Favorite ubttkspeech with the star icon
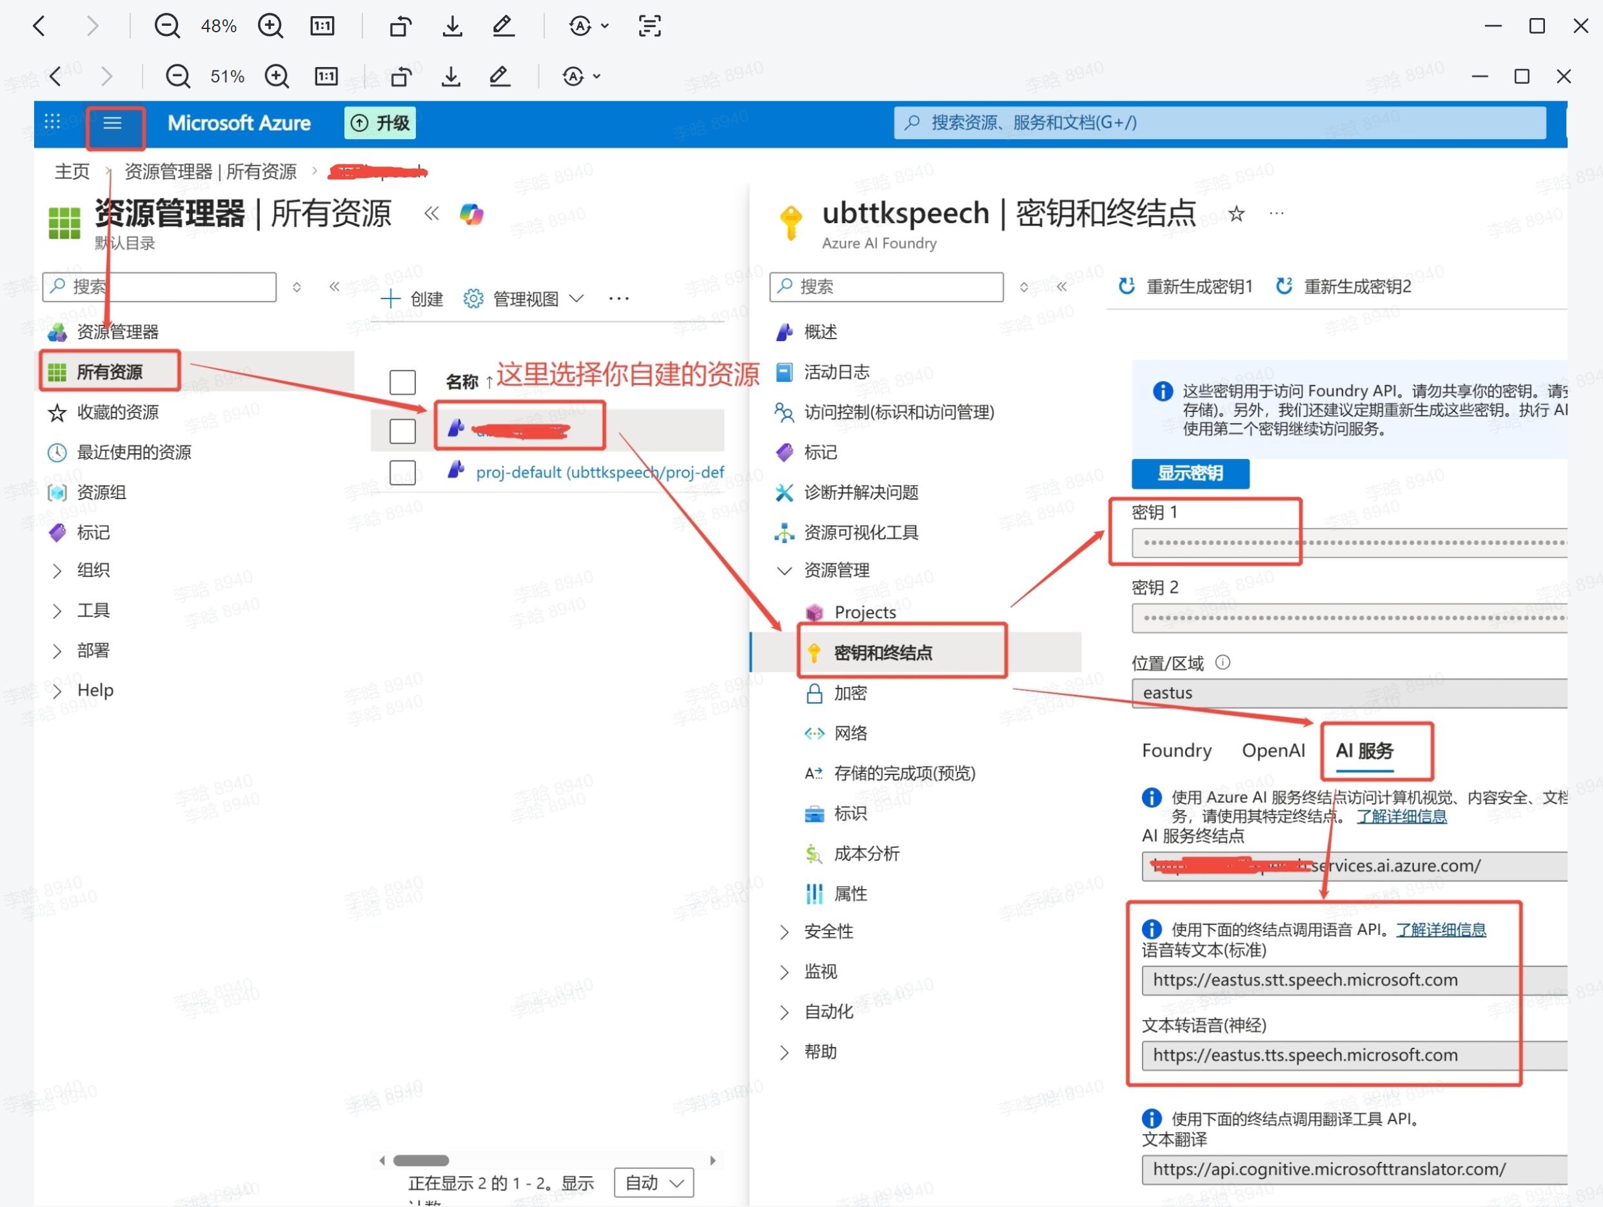This screenshot has width=1603, height=1207. pyautogui.click(x=1236, y=213)
